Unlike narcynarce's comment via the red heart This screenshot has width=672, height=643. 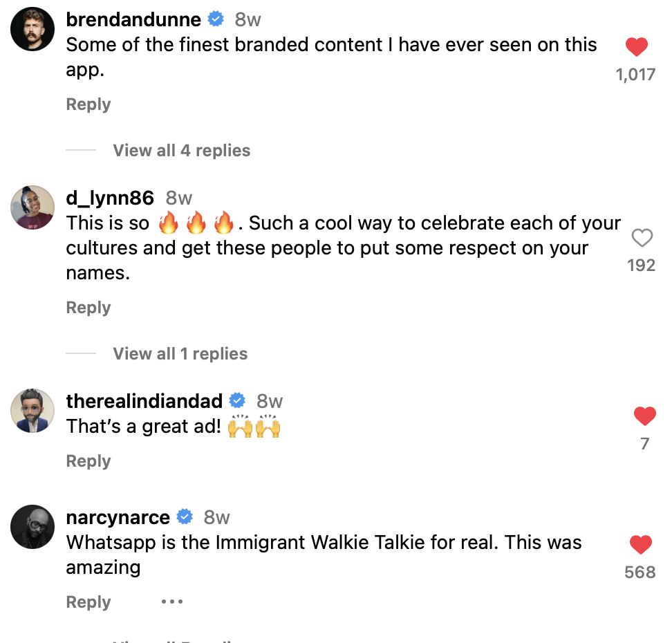pos(641,544)
